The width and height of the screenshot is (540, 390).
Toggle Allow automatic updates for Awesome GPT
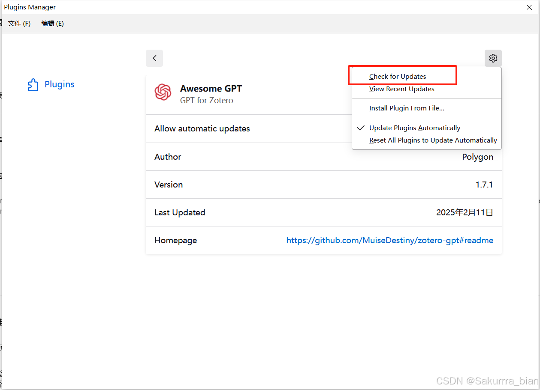202,128
